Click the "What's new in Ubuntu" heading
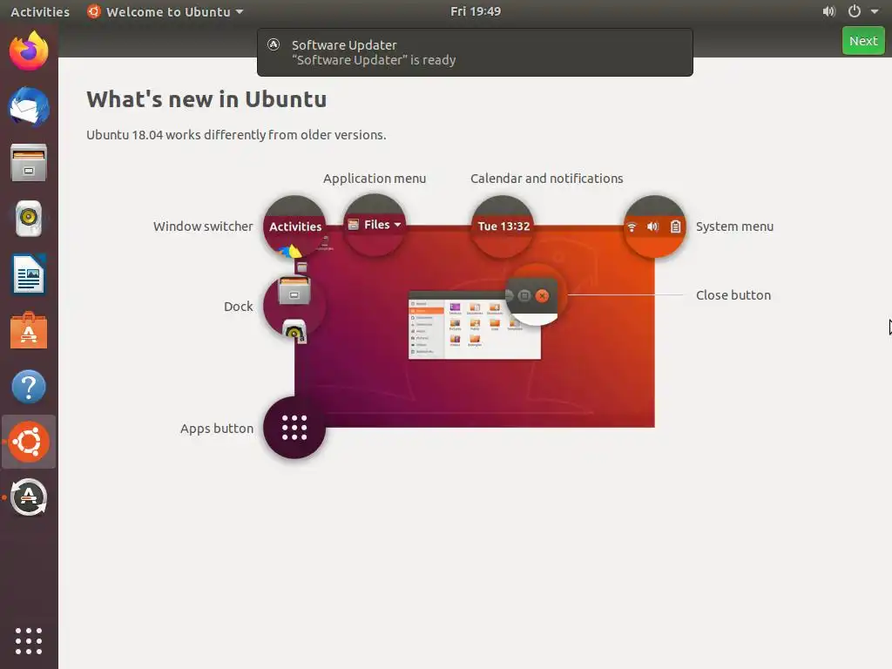 click(x=206, y=99)
